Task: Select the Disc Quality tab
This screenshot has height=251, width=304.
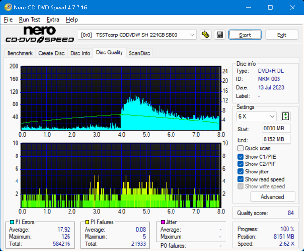Action: tap(109, 52)
